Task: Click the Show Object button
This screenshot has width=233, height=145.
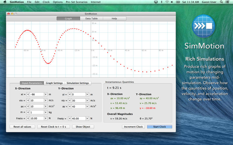Action: [x=83, y=127]
